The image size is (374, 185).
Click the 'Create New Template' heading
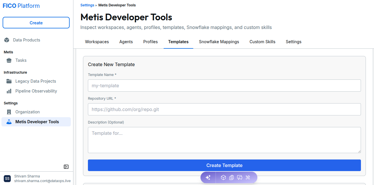(111, 64)
